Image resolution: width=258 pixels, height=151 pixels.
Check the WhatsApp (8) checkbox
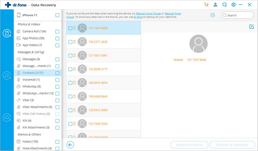pyautogui.click(x=57, y=87)
